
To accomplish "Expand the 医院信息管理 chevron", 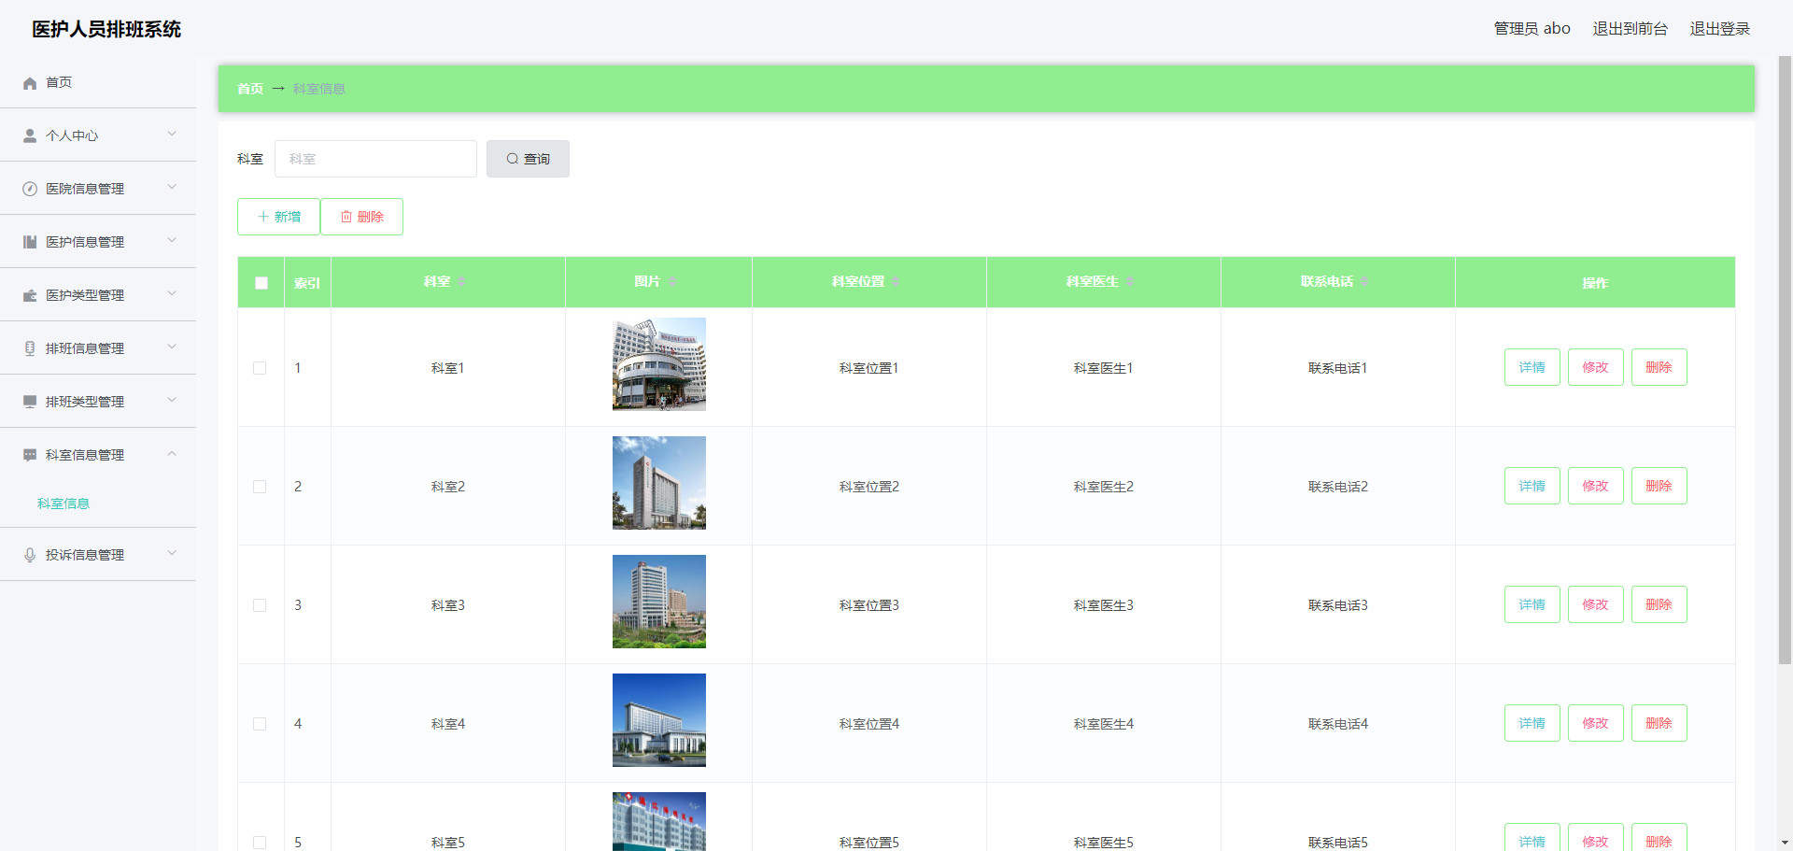I will 172,188.
